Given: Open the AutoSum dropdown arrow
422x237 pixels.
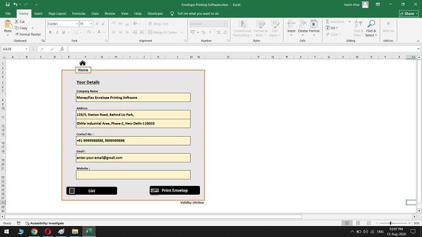Looking at the screenshot, I should (349, 21).
